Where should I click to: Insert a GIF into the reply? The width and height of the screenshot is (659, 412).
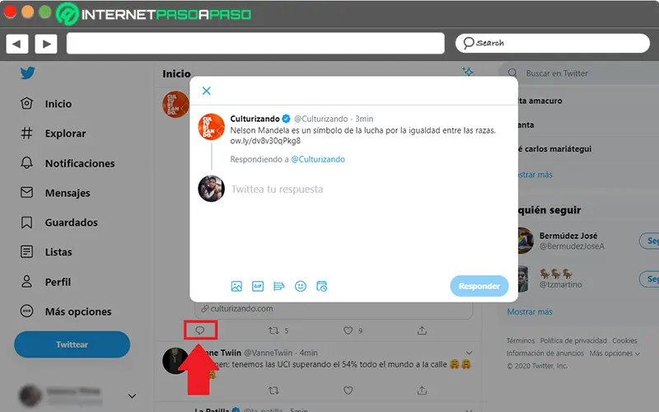[258, 286]
